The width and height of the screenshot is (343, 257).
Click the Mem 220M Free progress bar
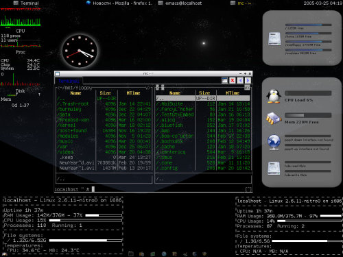click(308, 115)
